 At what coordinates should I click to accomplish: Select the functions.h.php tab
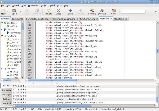click(x=88, y=19)
